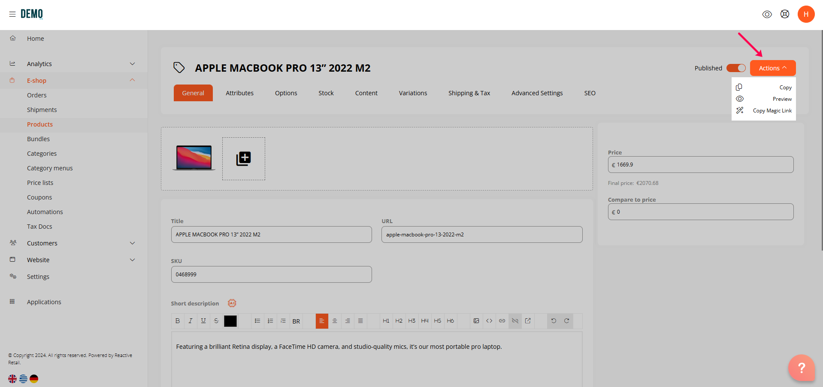Switch to the Attributes tab
Screen dimensions: 823x387
point(239,93)
